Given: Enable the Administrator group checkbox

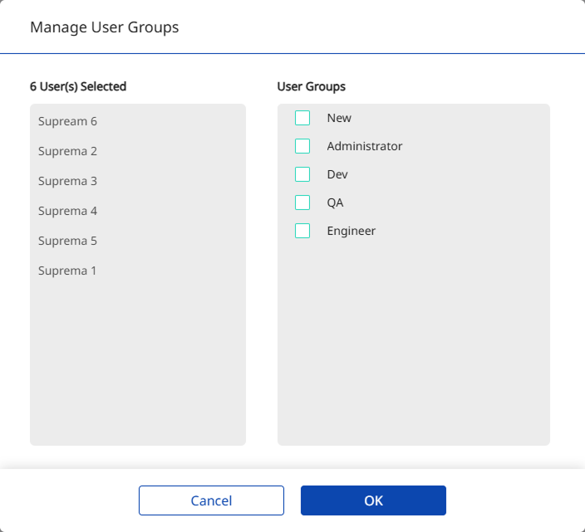Looking at the screenshot, I should (302, 146).
